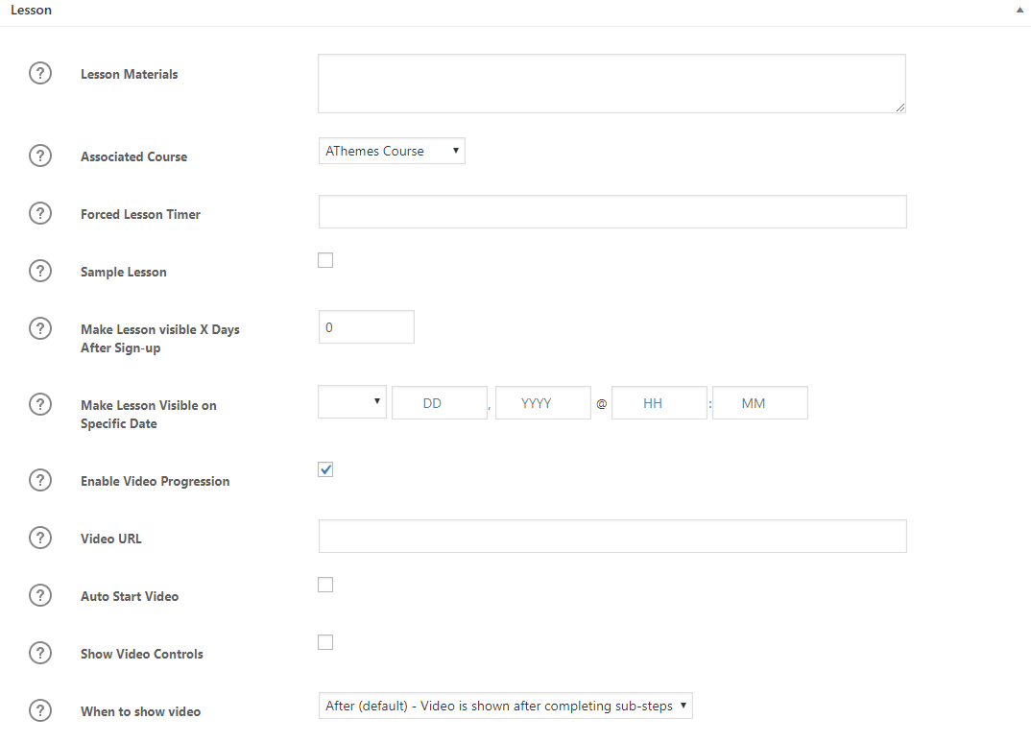This screenshot has width=1031, height=743.
Task: Click the YYYY year field
Action: [x=542, y=403]
